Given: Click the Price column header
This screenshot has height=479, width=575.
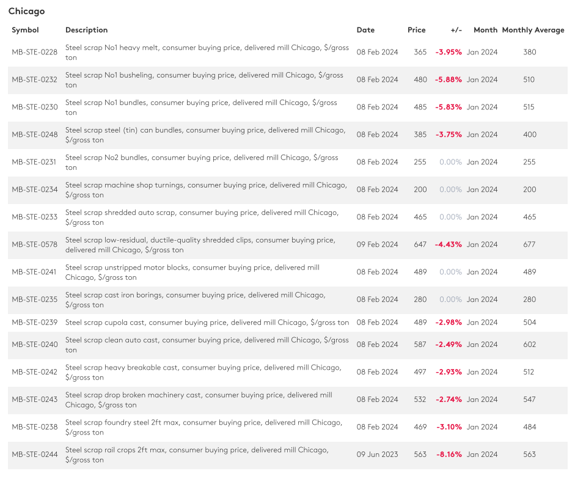Looking at the screenshot, I should [x=417, y=30].
